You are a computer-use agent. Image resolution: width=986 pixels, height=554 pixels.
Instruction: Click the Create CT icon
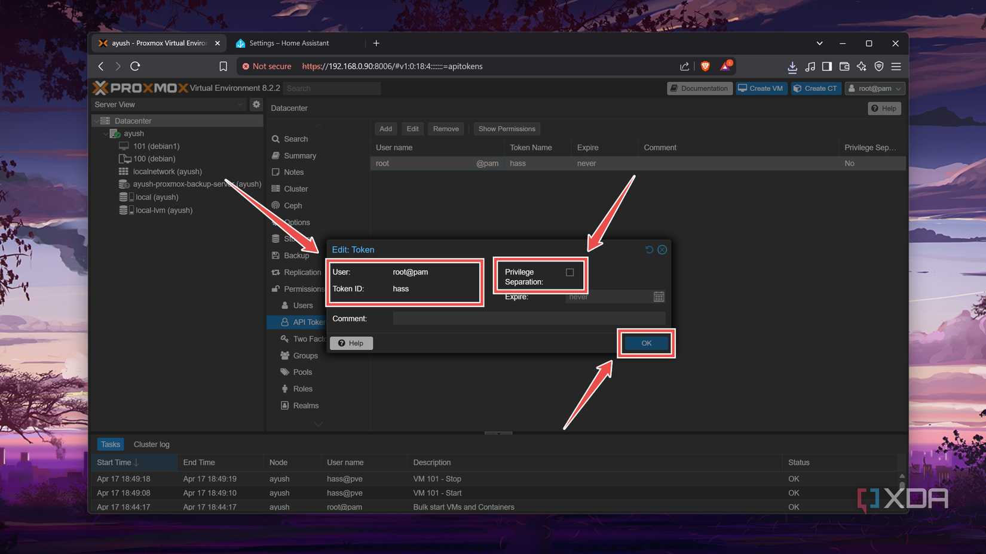click(798, 88)
